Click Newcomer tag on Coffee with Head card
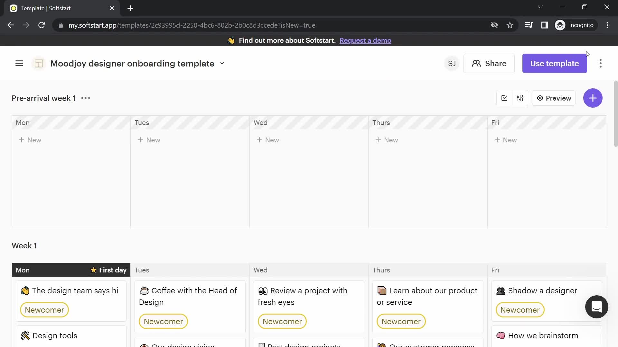This screenshot has height=347, width=618. 163,322
